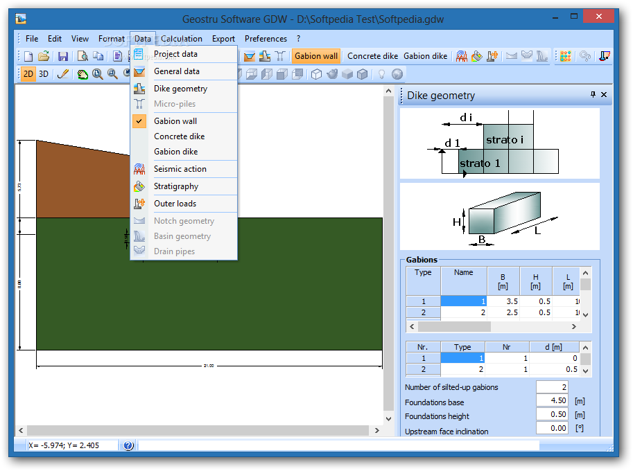Choose Stratigraphy menu entry

tap(184, 186)
